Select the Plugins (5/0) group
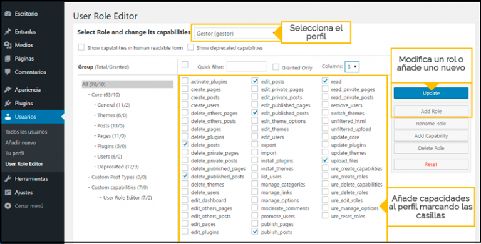Screen dimensions: 481x244 (111, 146)
